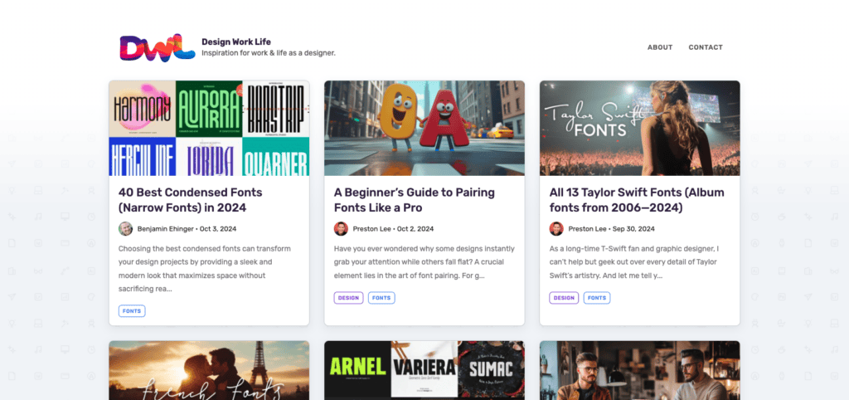Click the Design Work Life site title

pyautogui.click(x=236, y=41)
